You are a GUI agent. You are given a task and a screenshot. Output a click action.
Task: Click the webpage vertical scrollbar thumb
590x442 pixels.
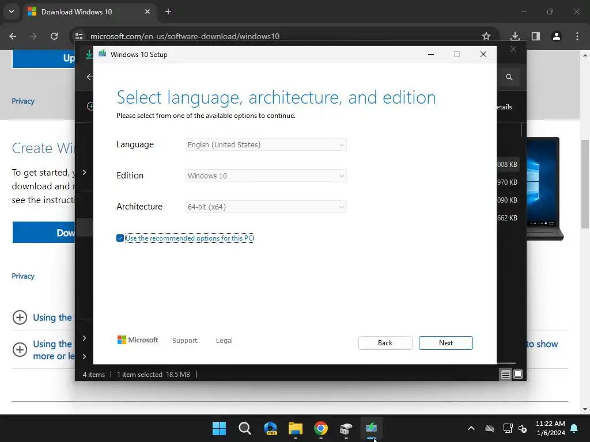click(585, 184)
